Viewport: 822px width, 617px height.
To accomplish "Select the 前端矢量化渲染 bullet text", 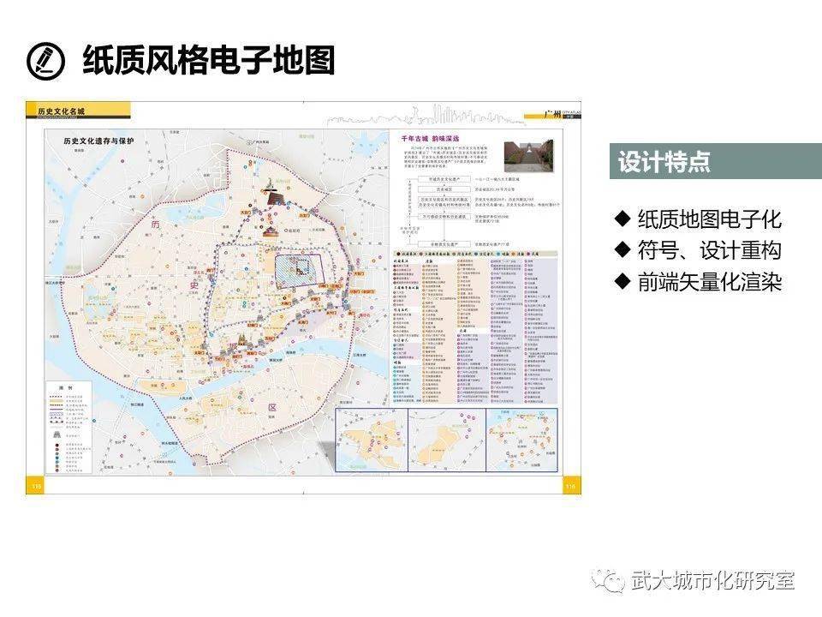I will point(710,282).
